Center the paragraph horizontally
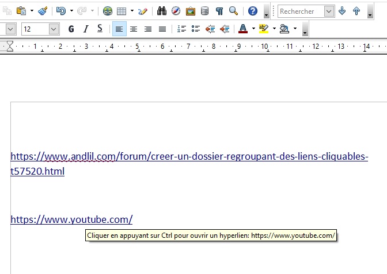Image resolution: width=387 pixels, height=274 pixels. [x=134, y=29]
